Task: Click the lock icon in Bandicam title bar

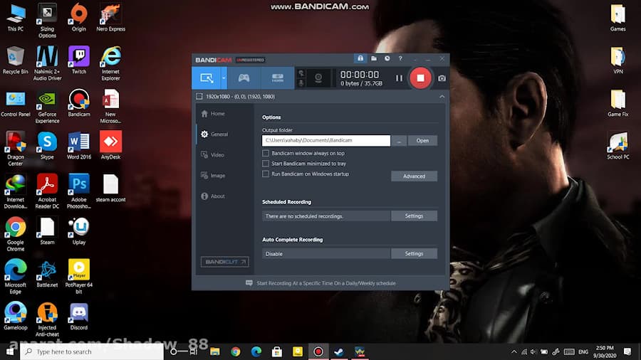Action: pos(360,58)
